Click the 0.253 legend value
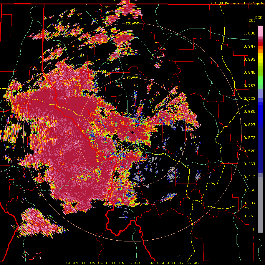Viewport: 265px width, 265px height. tap(249, 216)
